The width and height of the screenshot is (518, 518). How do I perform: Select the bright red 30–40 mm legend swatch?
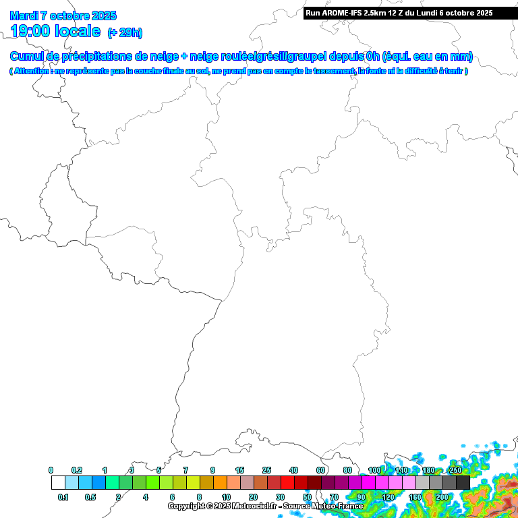pos(287,482)
